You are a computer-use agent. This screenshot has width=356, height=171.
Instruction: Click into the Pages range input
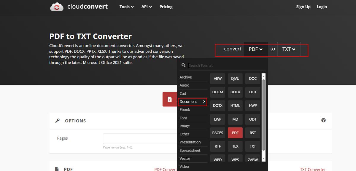[140, 139]
